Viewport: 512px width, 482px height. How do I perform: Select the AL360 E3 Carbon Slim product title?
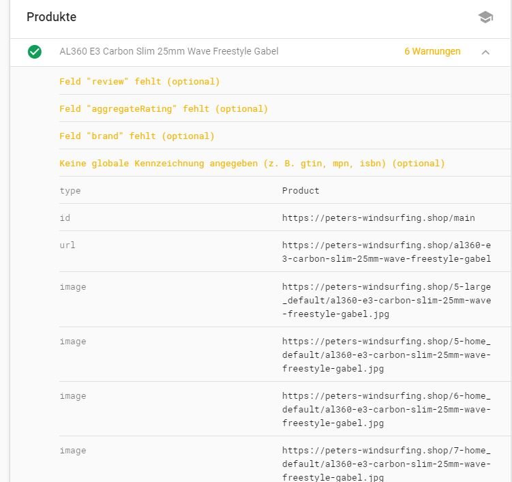pyautogui.click(x=169, y=52)
